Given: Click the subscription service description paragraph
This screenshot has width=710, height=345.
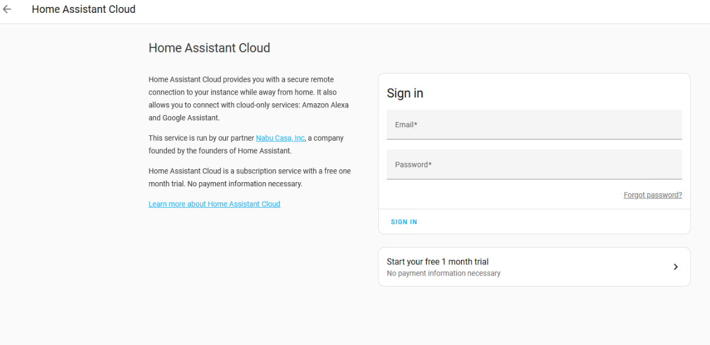Looking at the screenshot, I should pos(249,177).
